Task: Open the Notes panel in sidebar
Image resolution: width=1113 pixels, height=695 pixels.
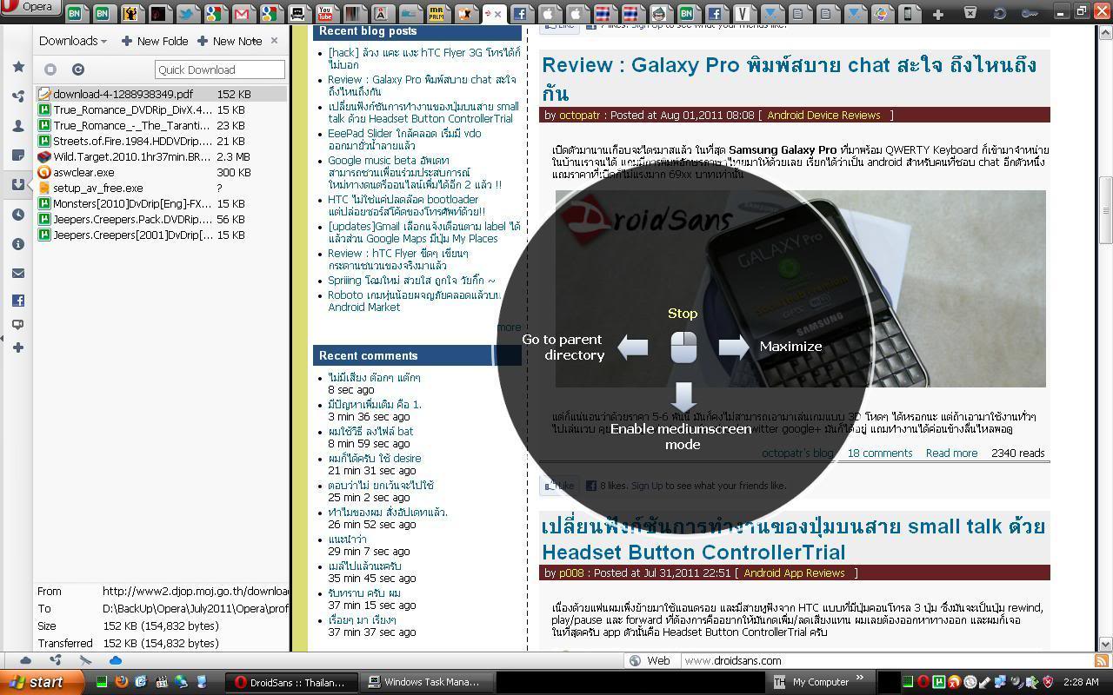Action: 18,156
